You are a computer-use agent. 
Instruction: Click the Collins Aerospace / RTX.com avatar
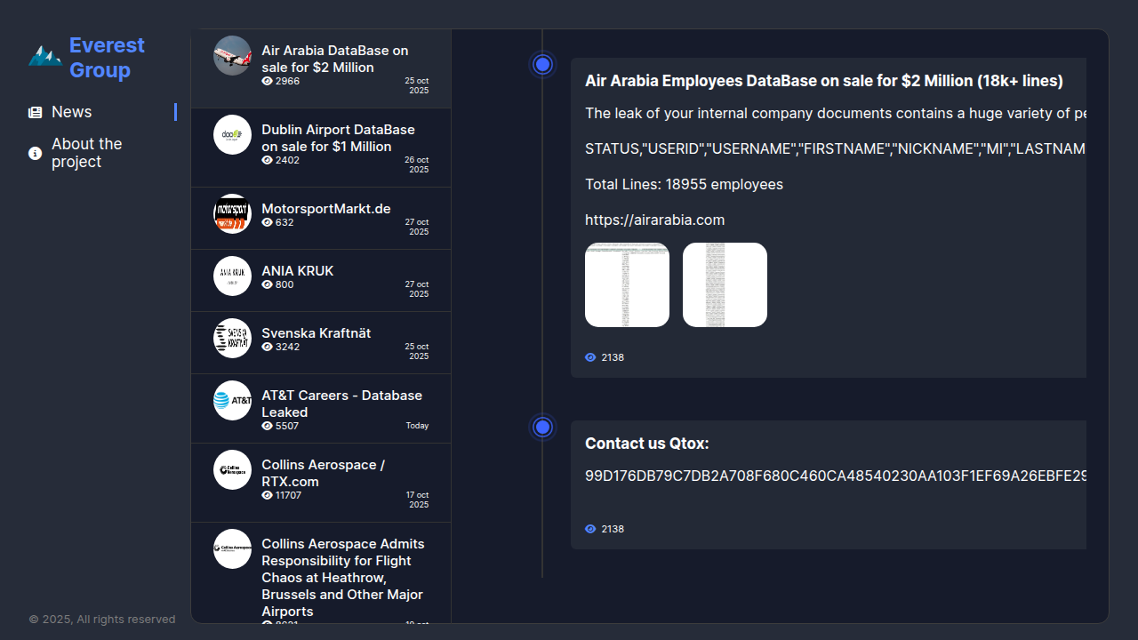tap(232, 469)
